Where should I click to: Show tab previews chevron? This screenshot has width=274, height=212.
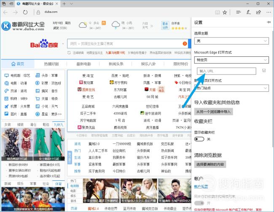(72, 4)
